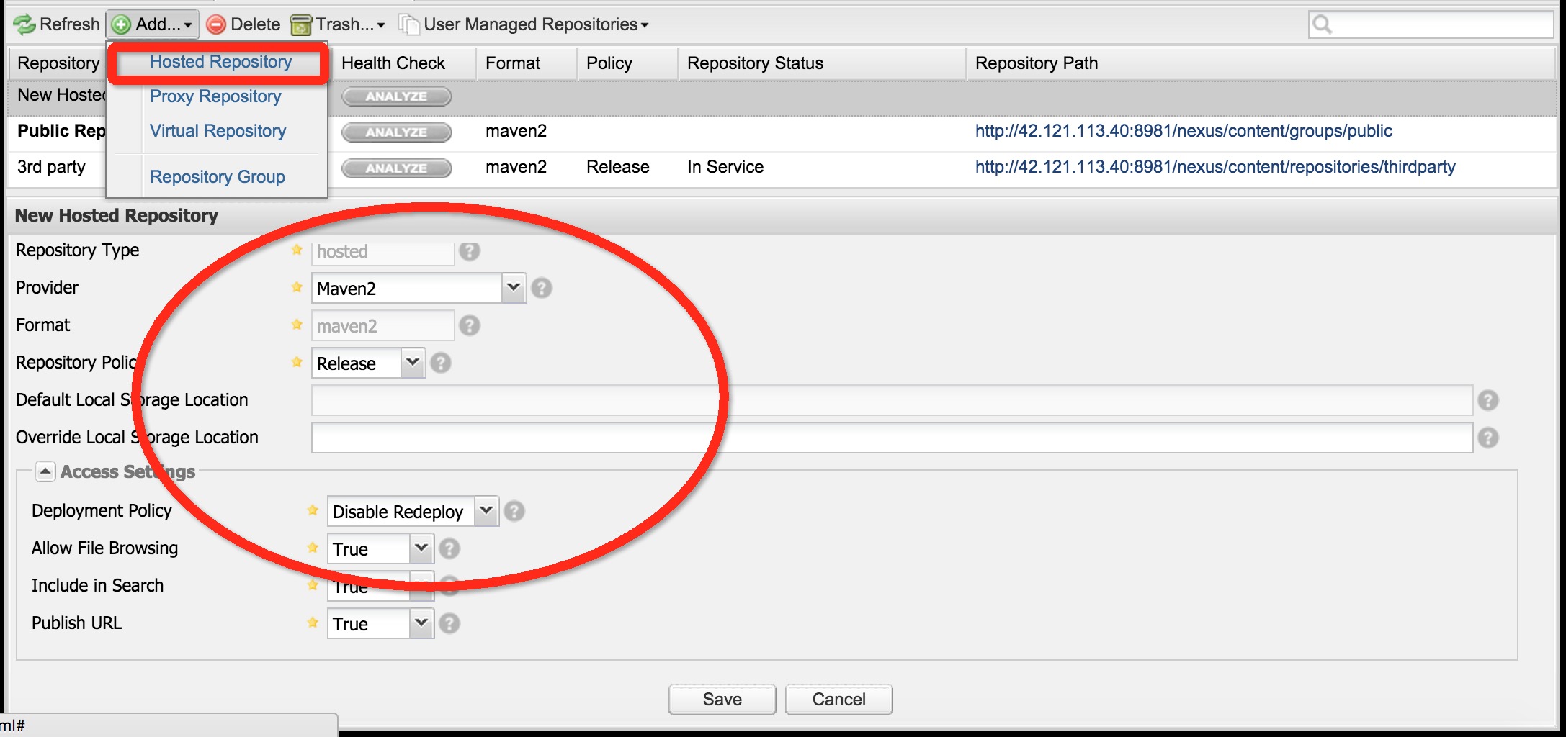This screenshot has height=737, width=1566.
Task: Click Analyze button in Public Repositories row
Action: (397, 132)
